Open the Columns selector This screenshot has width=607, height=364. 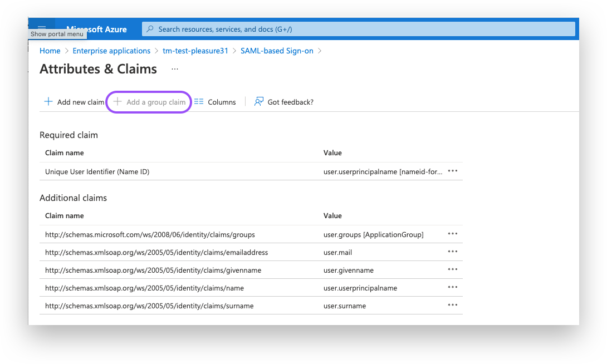tap(215, 102)
